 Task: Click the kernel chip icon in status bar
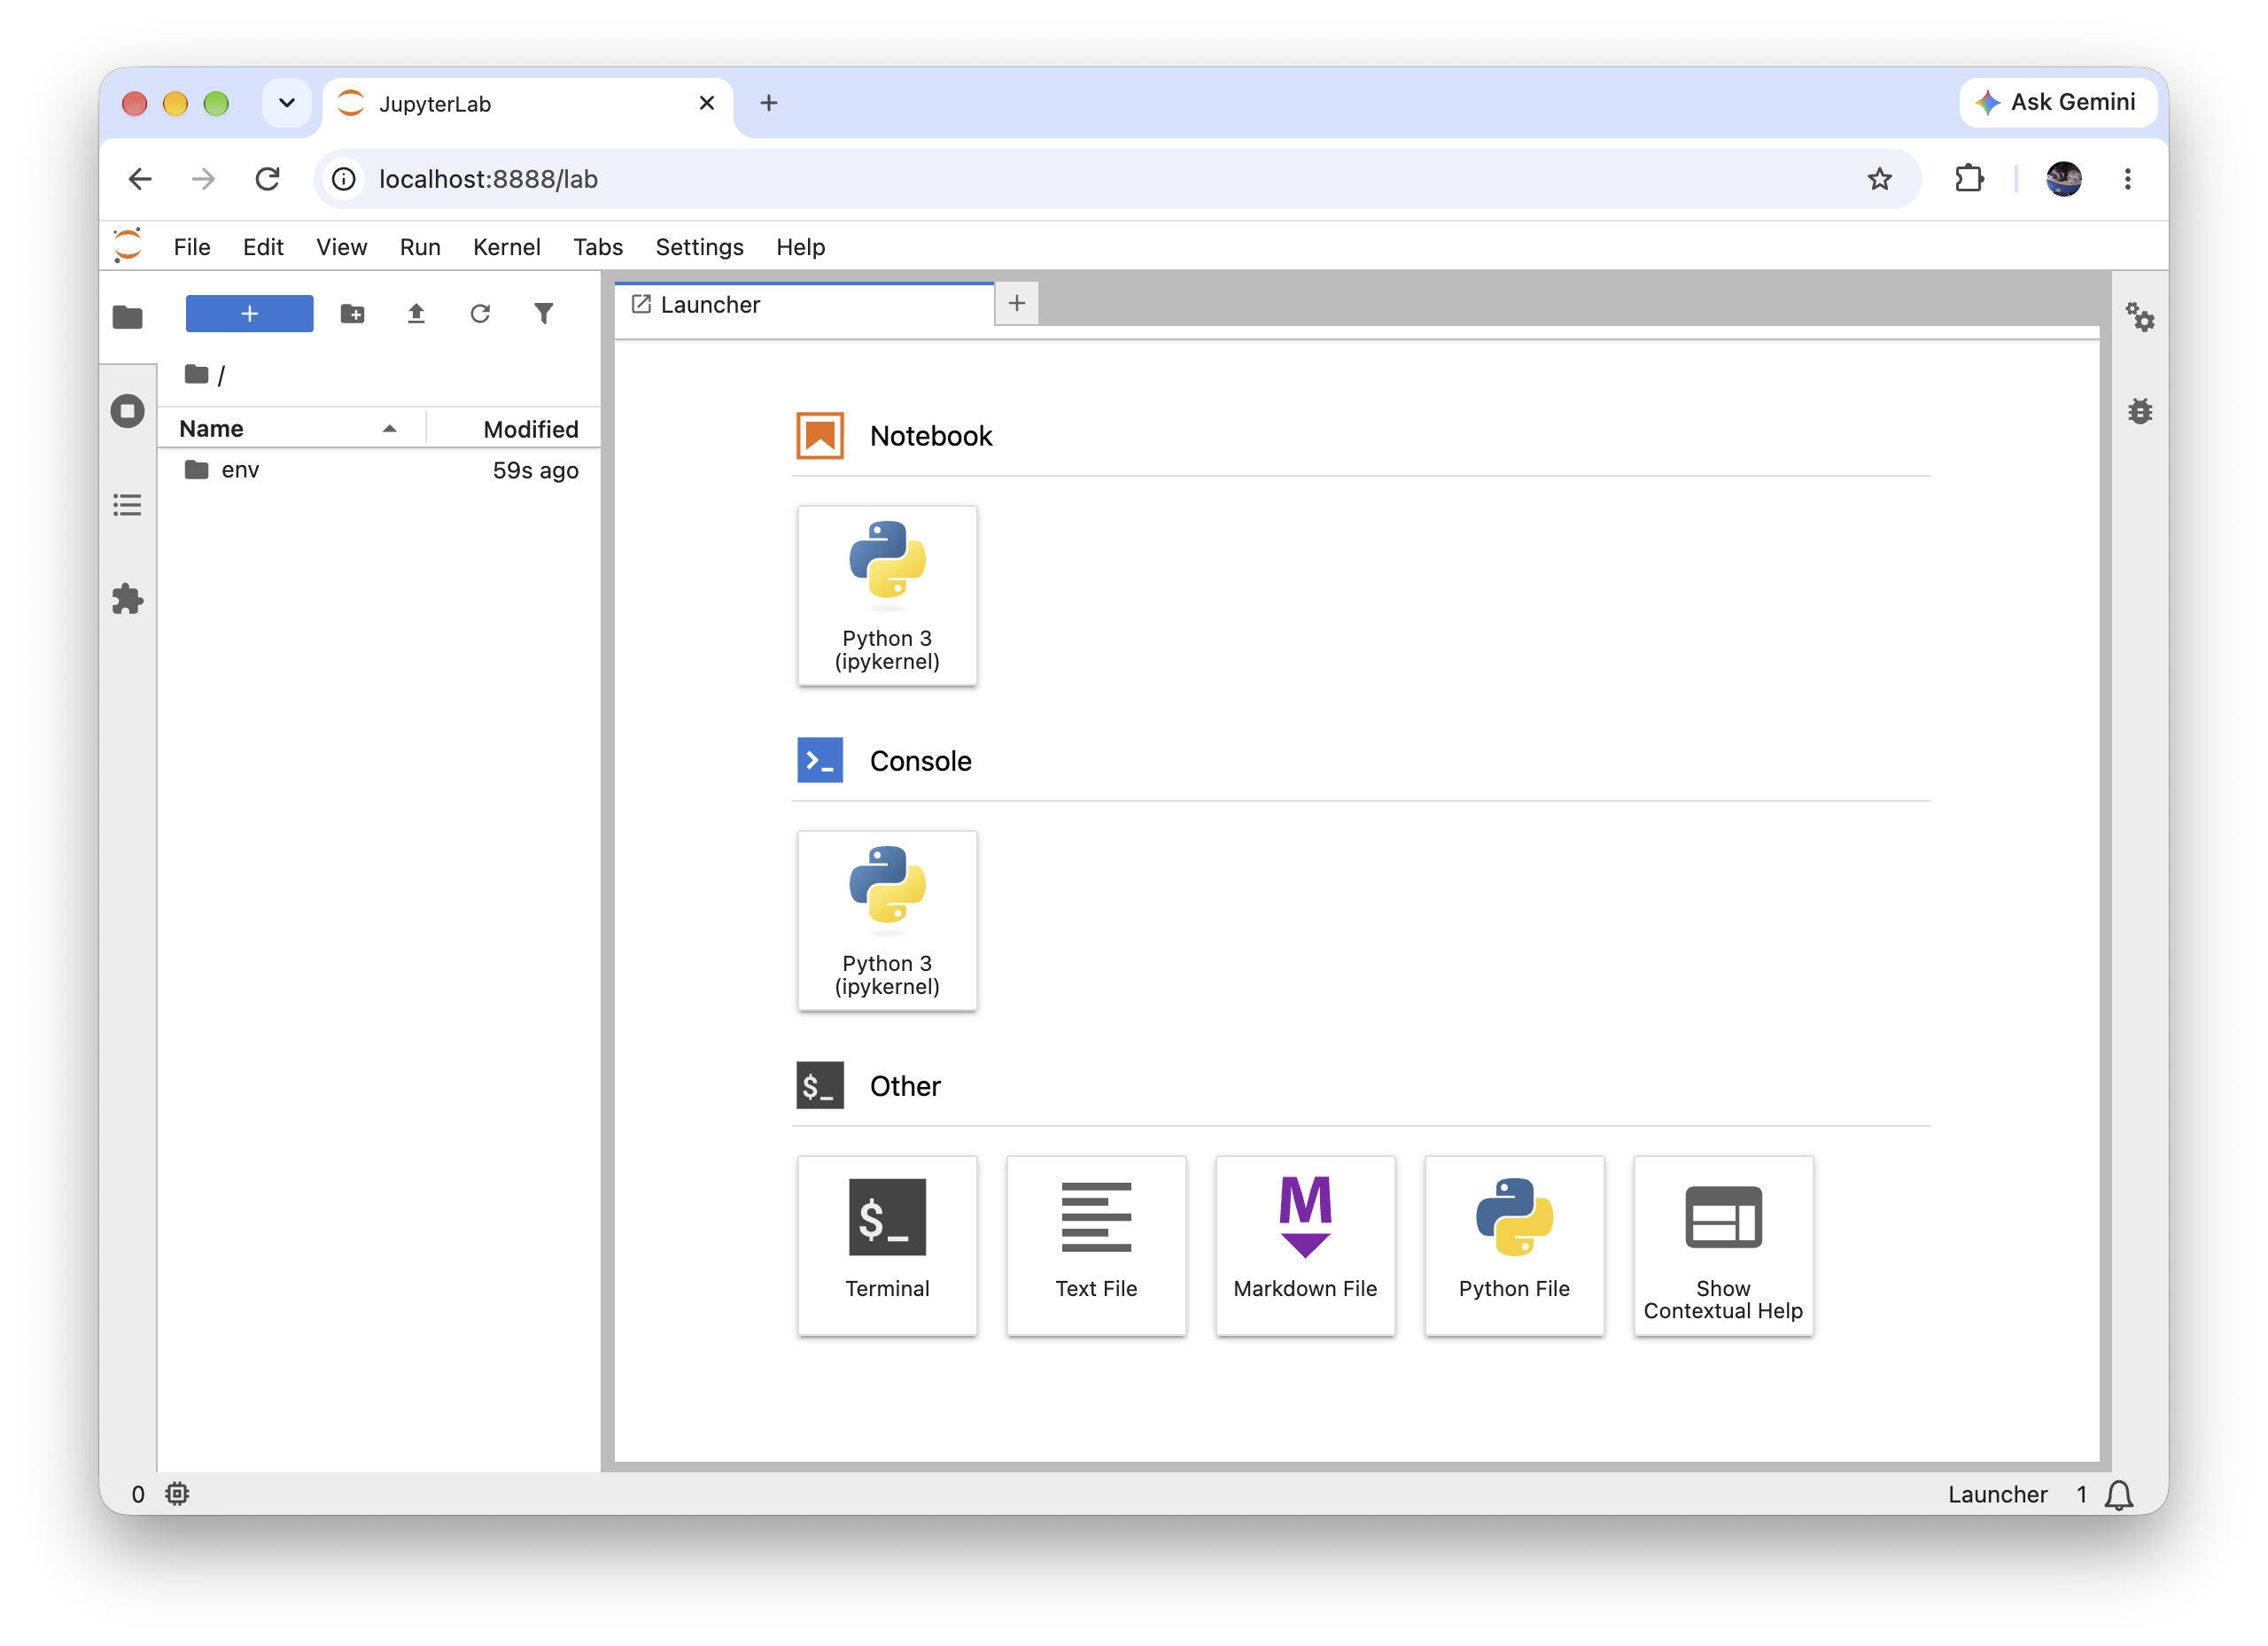177,1494
